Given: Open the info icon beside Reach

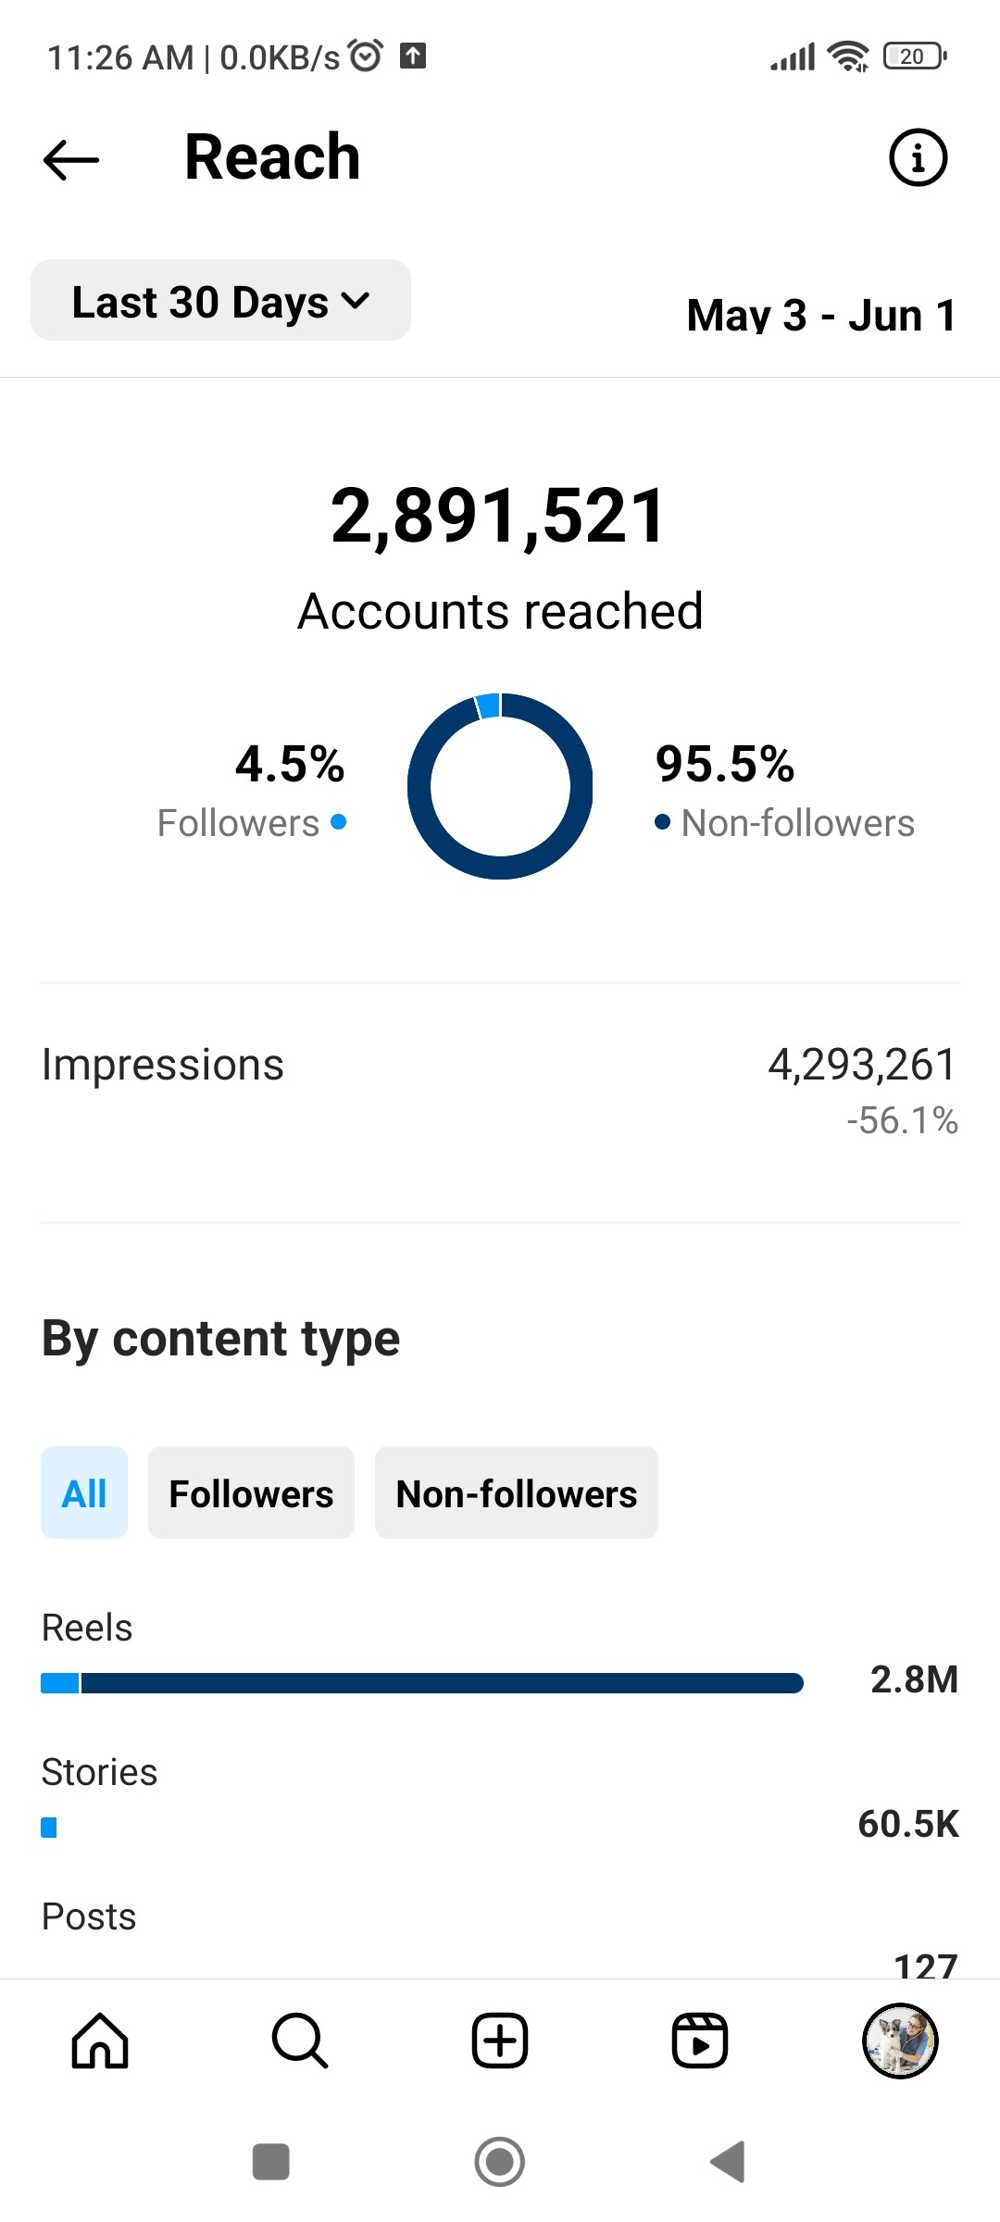Looking at the screenshot, I should point(918,157).
